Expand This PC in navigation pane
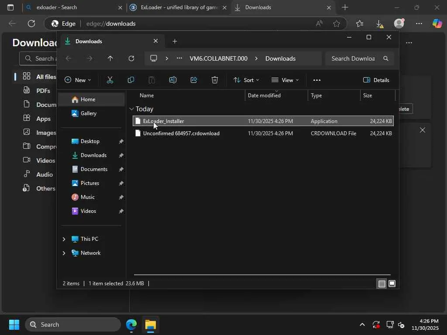 [x=64, y=239]
